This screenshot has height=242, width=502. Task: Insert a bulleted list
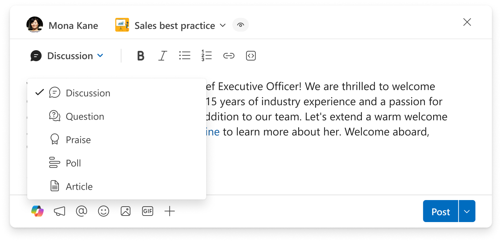coord(185,56)
